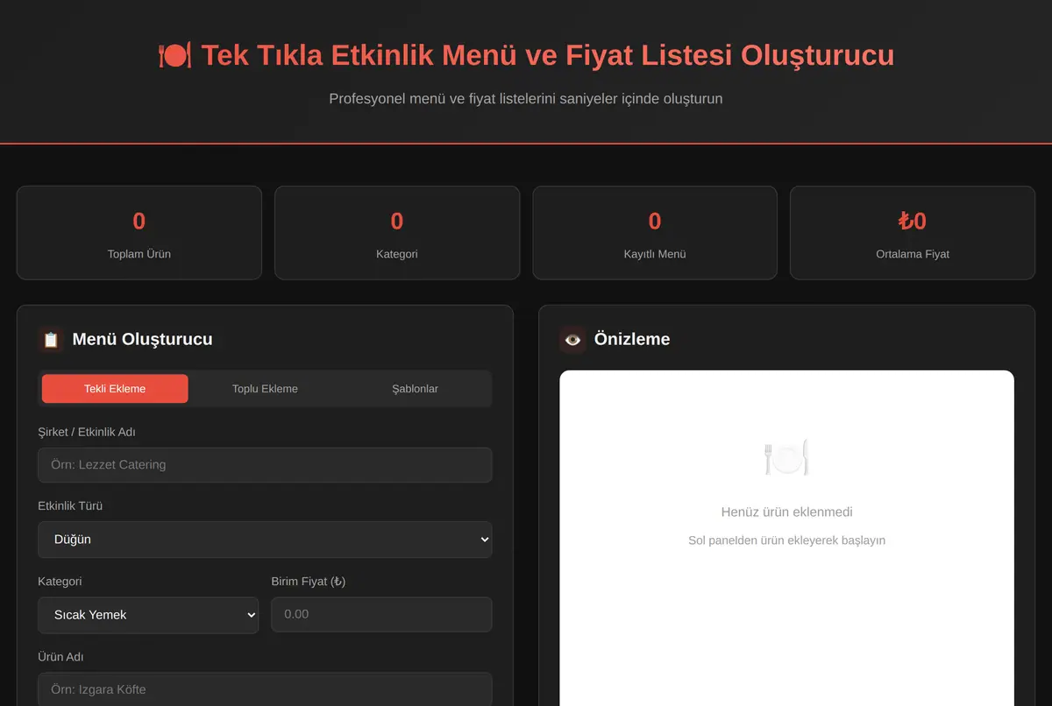The height and width of the screenshot is (706, 1052).
Task: Click the Toplam Ürün stat card
Action: tap(139, 233)
